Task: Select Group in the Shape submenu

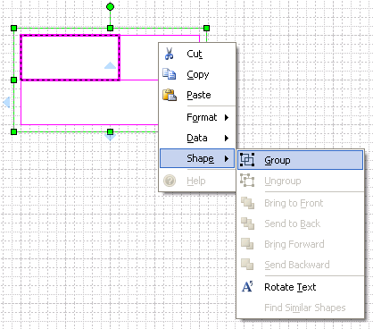Action: tap(301, 160)
